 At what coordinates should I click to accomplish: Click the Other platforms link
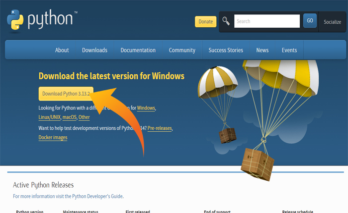(x=84, y=117)
